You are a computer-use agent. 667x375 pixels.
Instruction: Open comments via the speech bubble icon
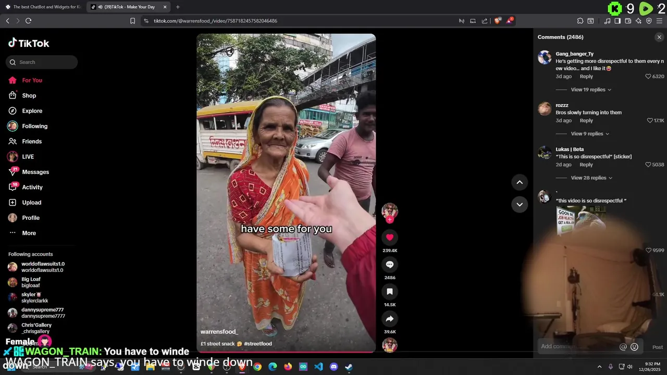pyautogui.click(x=389, y=265)
